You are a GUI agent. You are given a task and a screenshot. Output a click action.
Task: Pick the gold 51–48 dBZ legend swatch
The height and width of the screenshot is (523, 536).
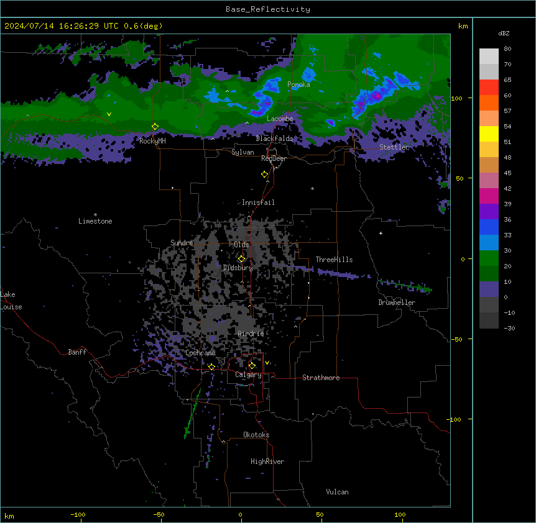pyautogui.click(x=489, y=150)
